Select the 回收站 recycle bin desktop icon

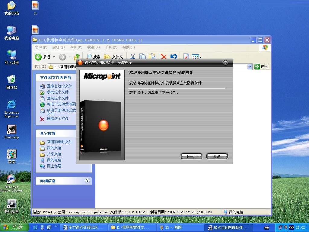point(12,82)
